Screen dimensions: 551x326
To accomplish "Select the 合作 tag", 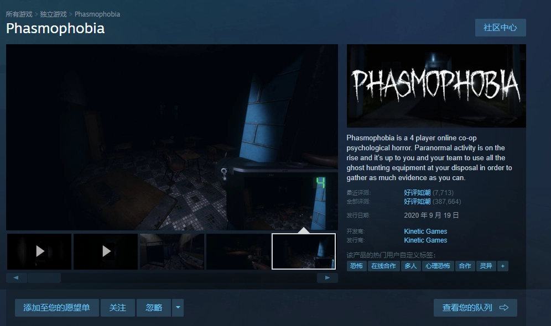I will pos(465,266).
